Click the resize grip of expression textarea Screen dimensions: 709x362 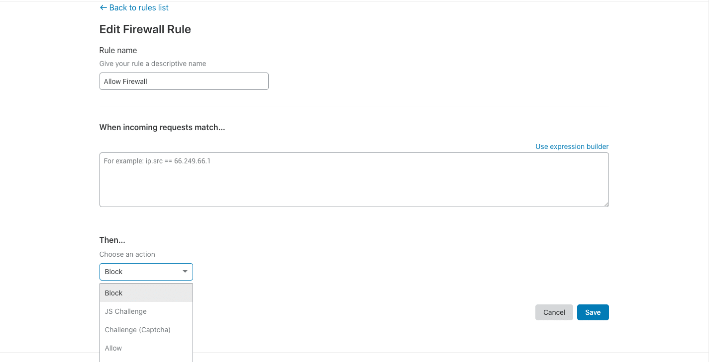click(x=606, y=204)
